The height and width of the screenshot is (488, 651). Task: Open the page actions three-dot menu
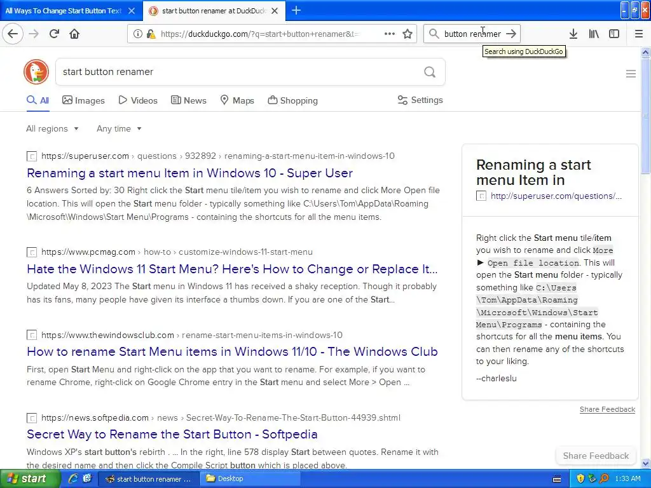(390, 34)
